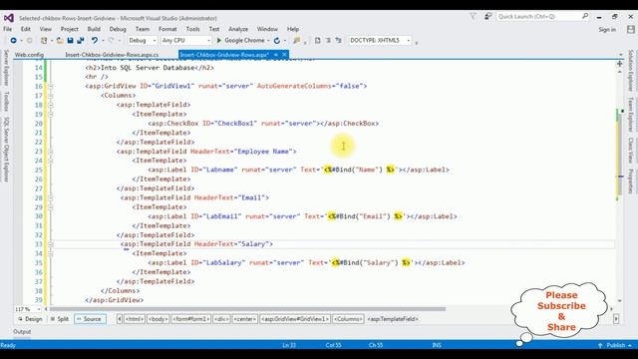Open the Any CPU platform dropdown
Image resolution: width=638 pixels, height=359 pixels.
click(x=186, y=40)
